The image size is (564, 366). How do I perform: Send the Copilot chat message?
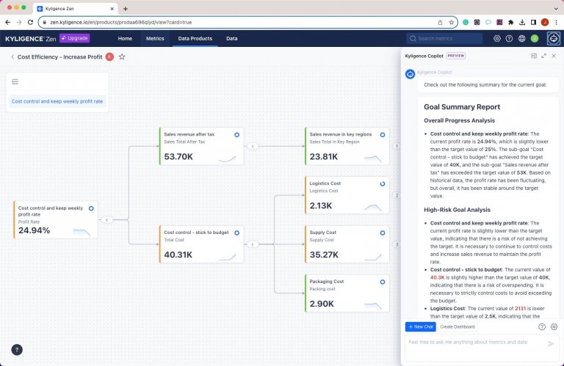pos(551,344)
